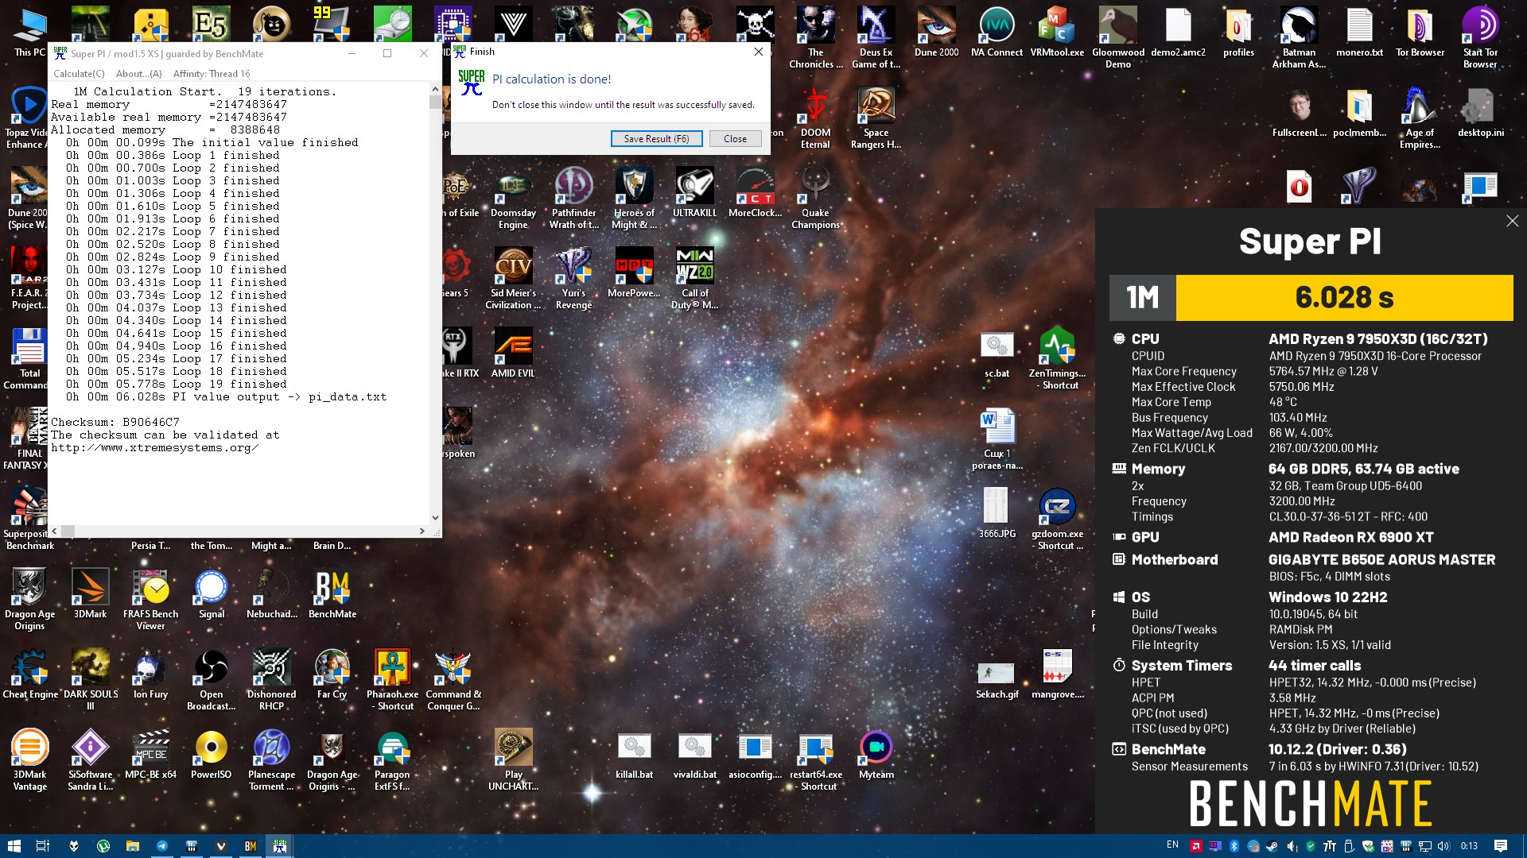Open killall.bat file
This screenshot has width=1527, height=858.
coord(635,755)
